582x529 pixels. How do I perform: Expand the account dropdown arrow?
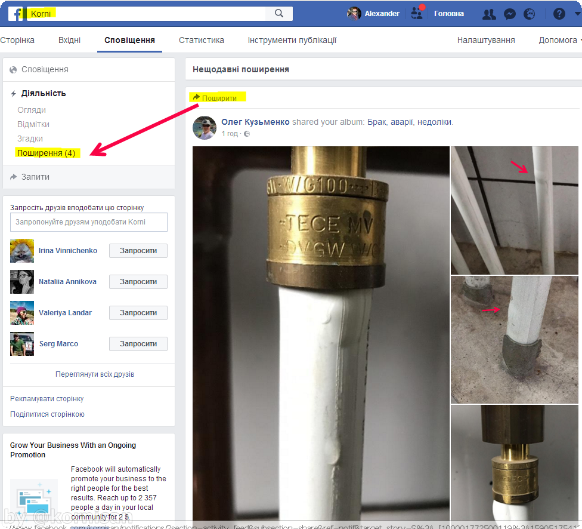coord(578,13)
